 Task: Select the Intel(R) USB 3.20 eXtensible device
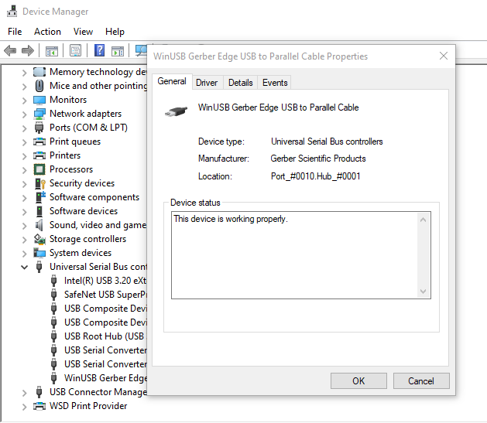pos(105,281)
